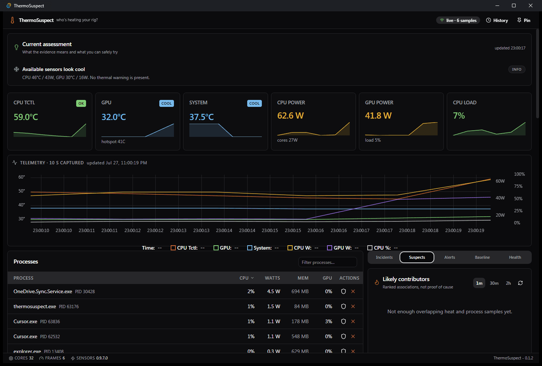Select the OneDrive.Sync.Service.exe process name
The height and width of the screenshot is (366, 542).
(43, 292)
